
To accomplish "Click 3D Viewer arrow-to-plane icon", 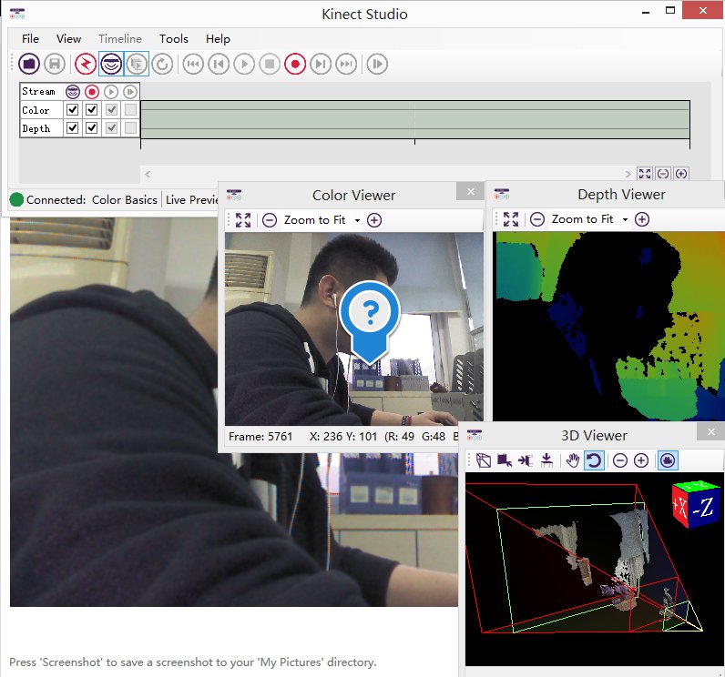I will click(x=526, y=460).
